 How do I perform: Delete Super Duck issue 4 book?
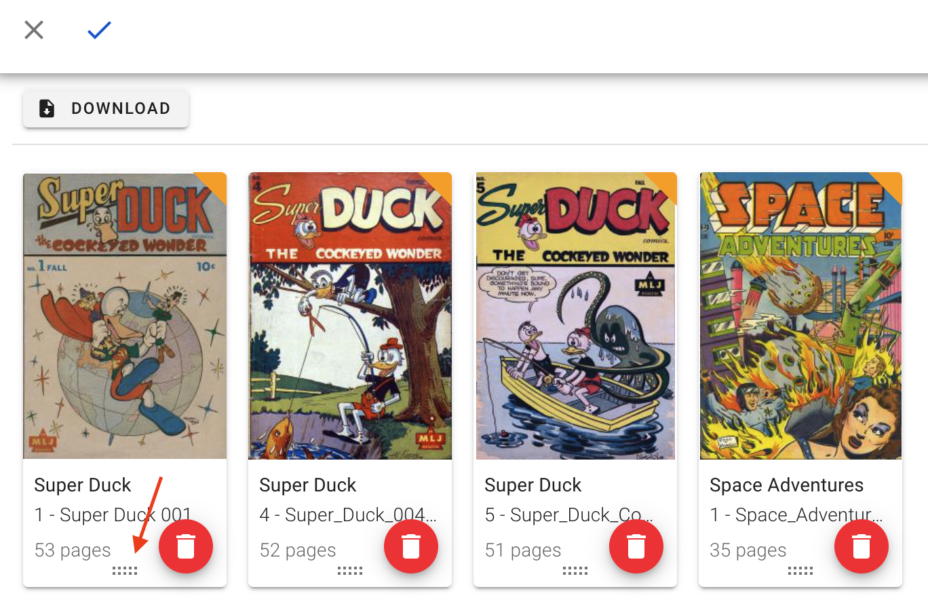tap(411, 547)
